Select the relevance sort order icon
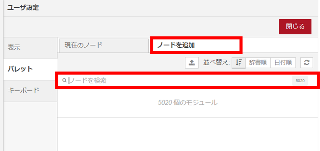Screen dimensions: 320x151 [239, 63]
